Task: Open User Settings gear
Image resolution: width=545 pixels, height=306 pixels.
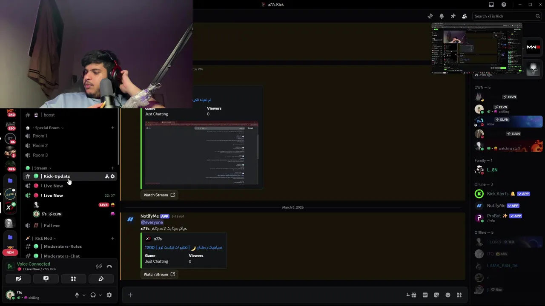Action: coord(109,295)
